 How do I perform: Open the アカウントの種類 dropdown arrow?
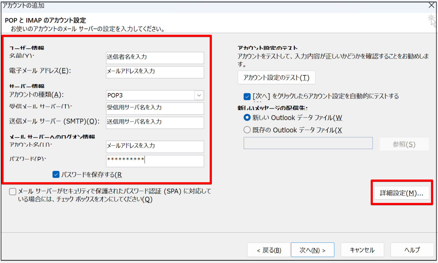tap(199, 95)
